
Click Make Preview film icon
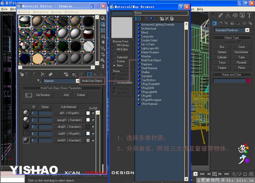pyautogui.click(x=103, y=48)
